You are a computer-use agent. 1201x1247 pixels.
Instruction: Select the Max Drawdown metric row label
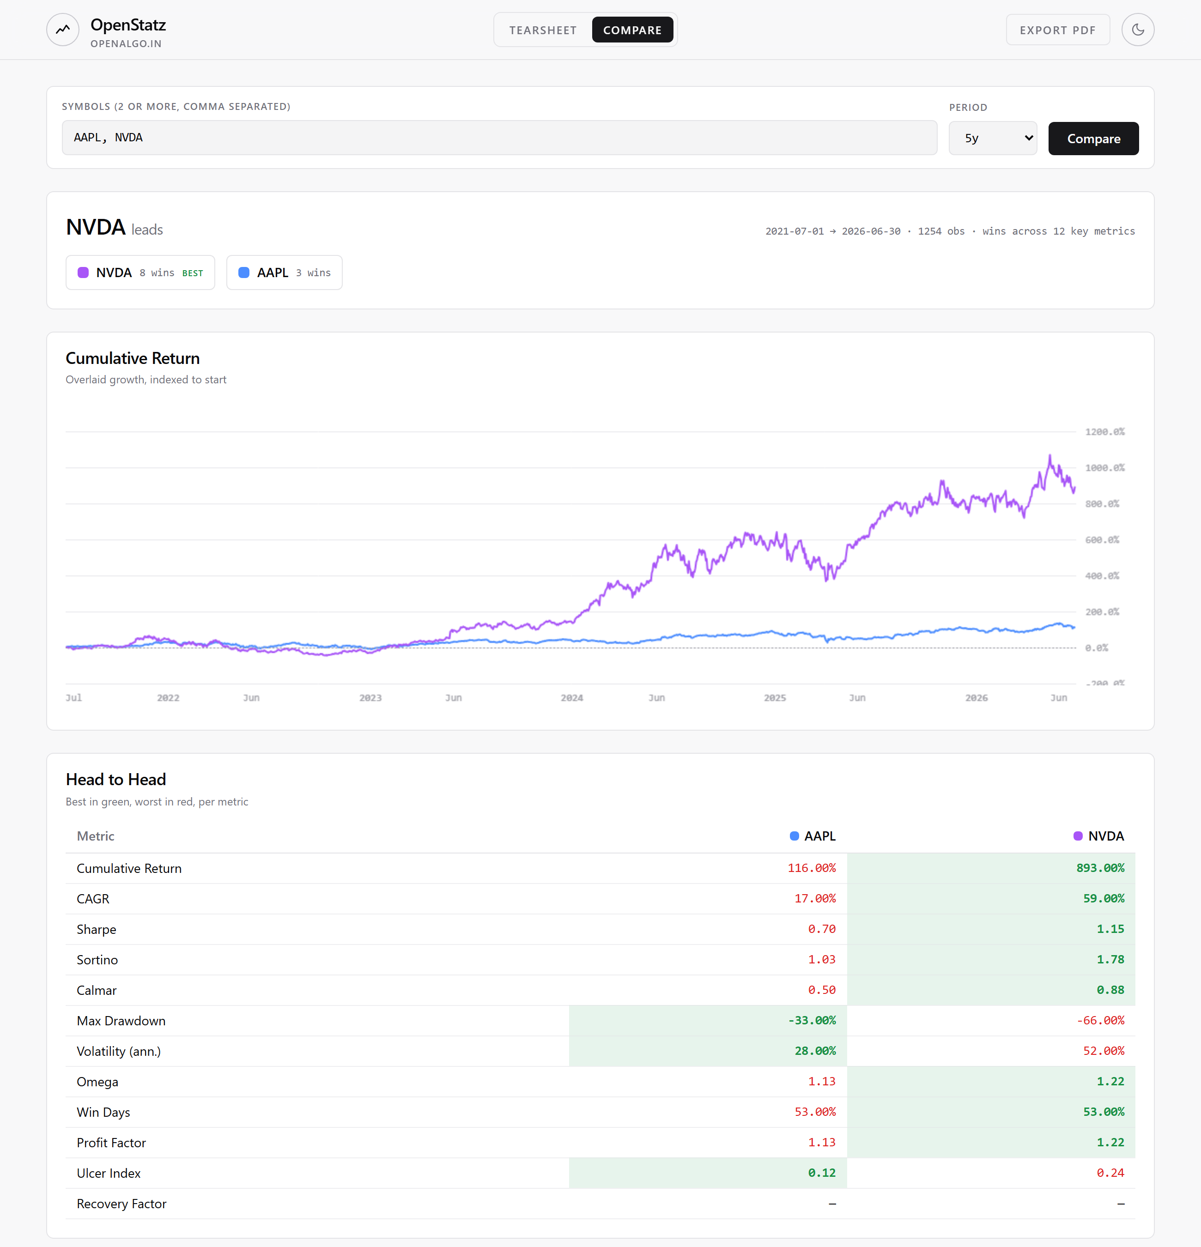(x=121, y=1021)
